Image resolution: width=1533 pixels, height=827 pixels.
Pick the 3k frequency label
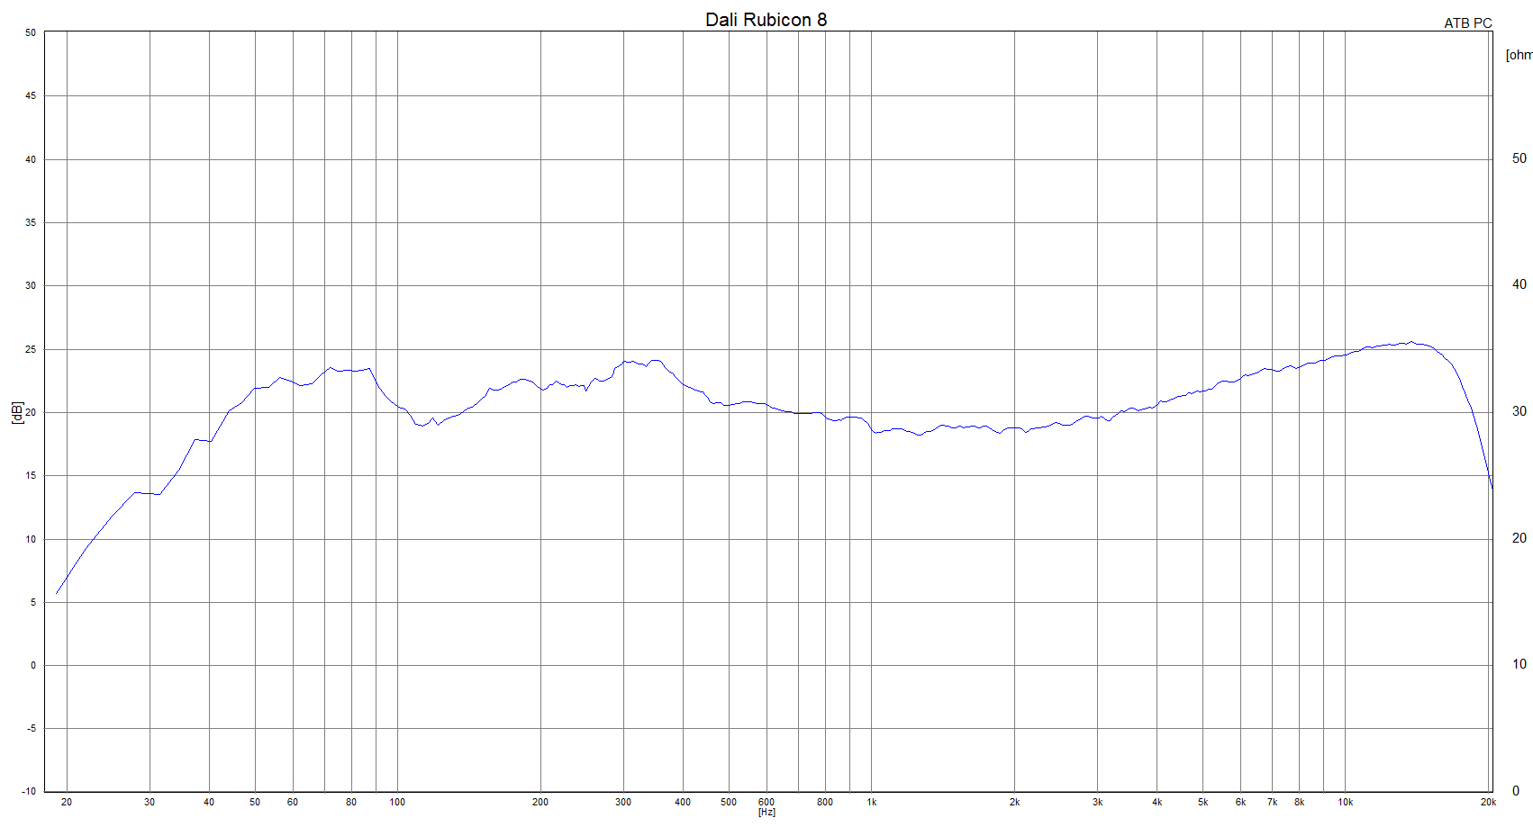(1098, 802)
